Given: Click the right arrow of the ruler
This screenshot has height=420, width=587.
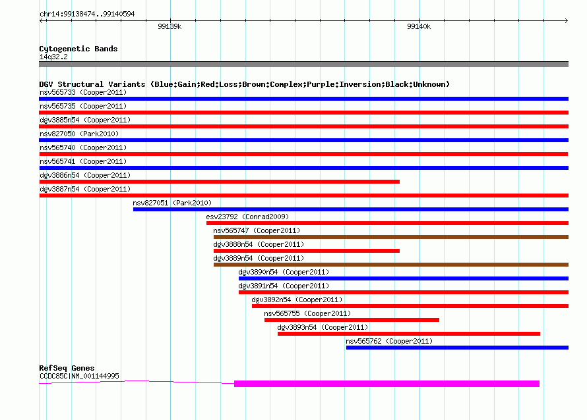Looking at the screenshot, I should point(566,20).
